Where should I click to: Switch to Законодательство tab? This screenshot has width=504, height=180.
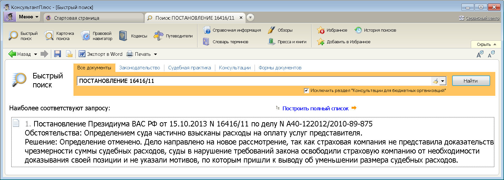pos(140,68)
